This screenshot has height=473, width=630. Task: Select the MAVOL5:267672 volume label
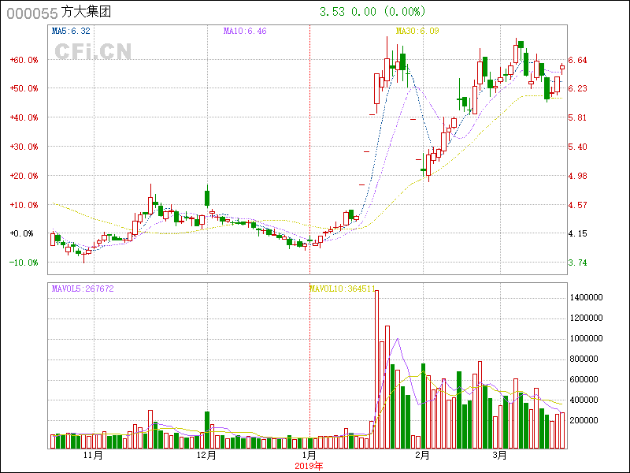pos(83,289)
